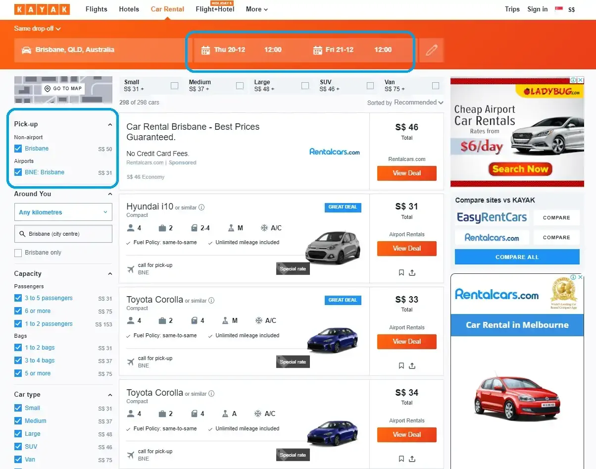The height and width of the screenshot is (469, 596).
Task: Toggle the Small car size checkbox at top
Action: pyautogui.click(x=174, y=86)
